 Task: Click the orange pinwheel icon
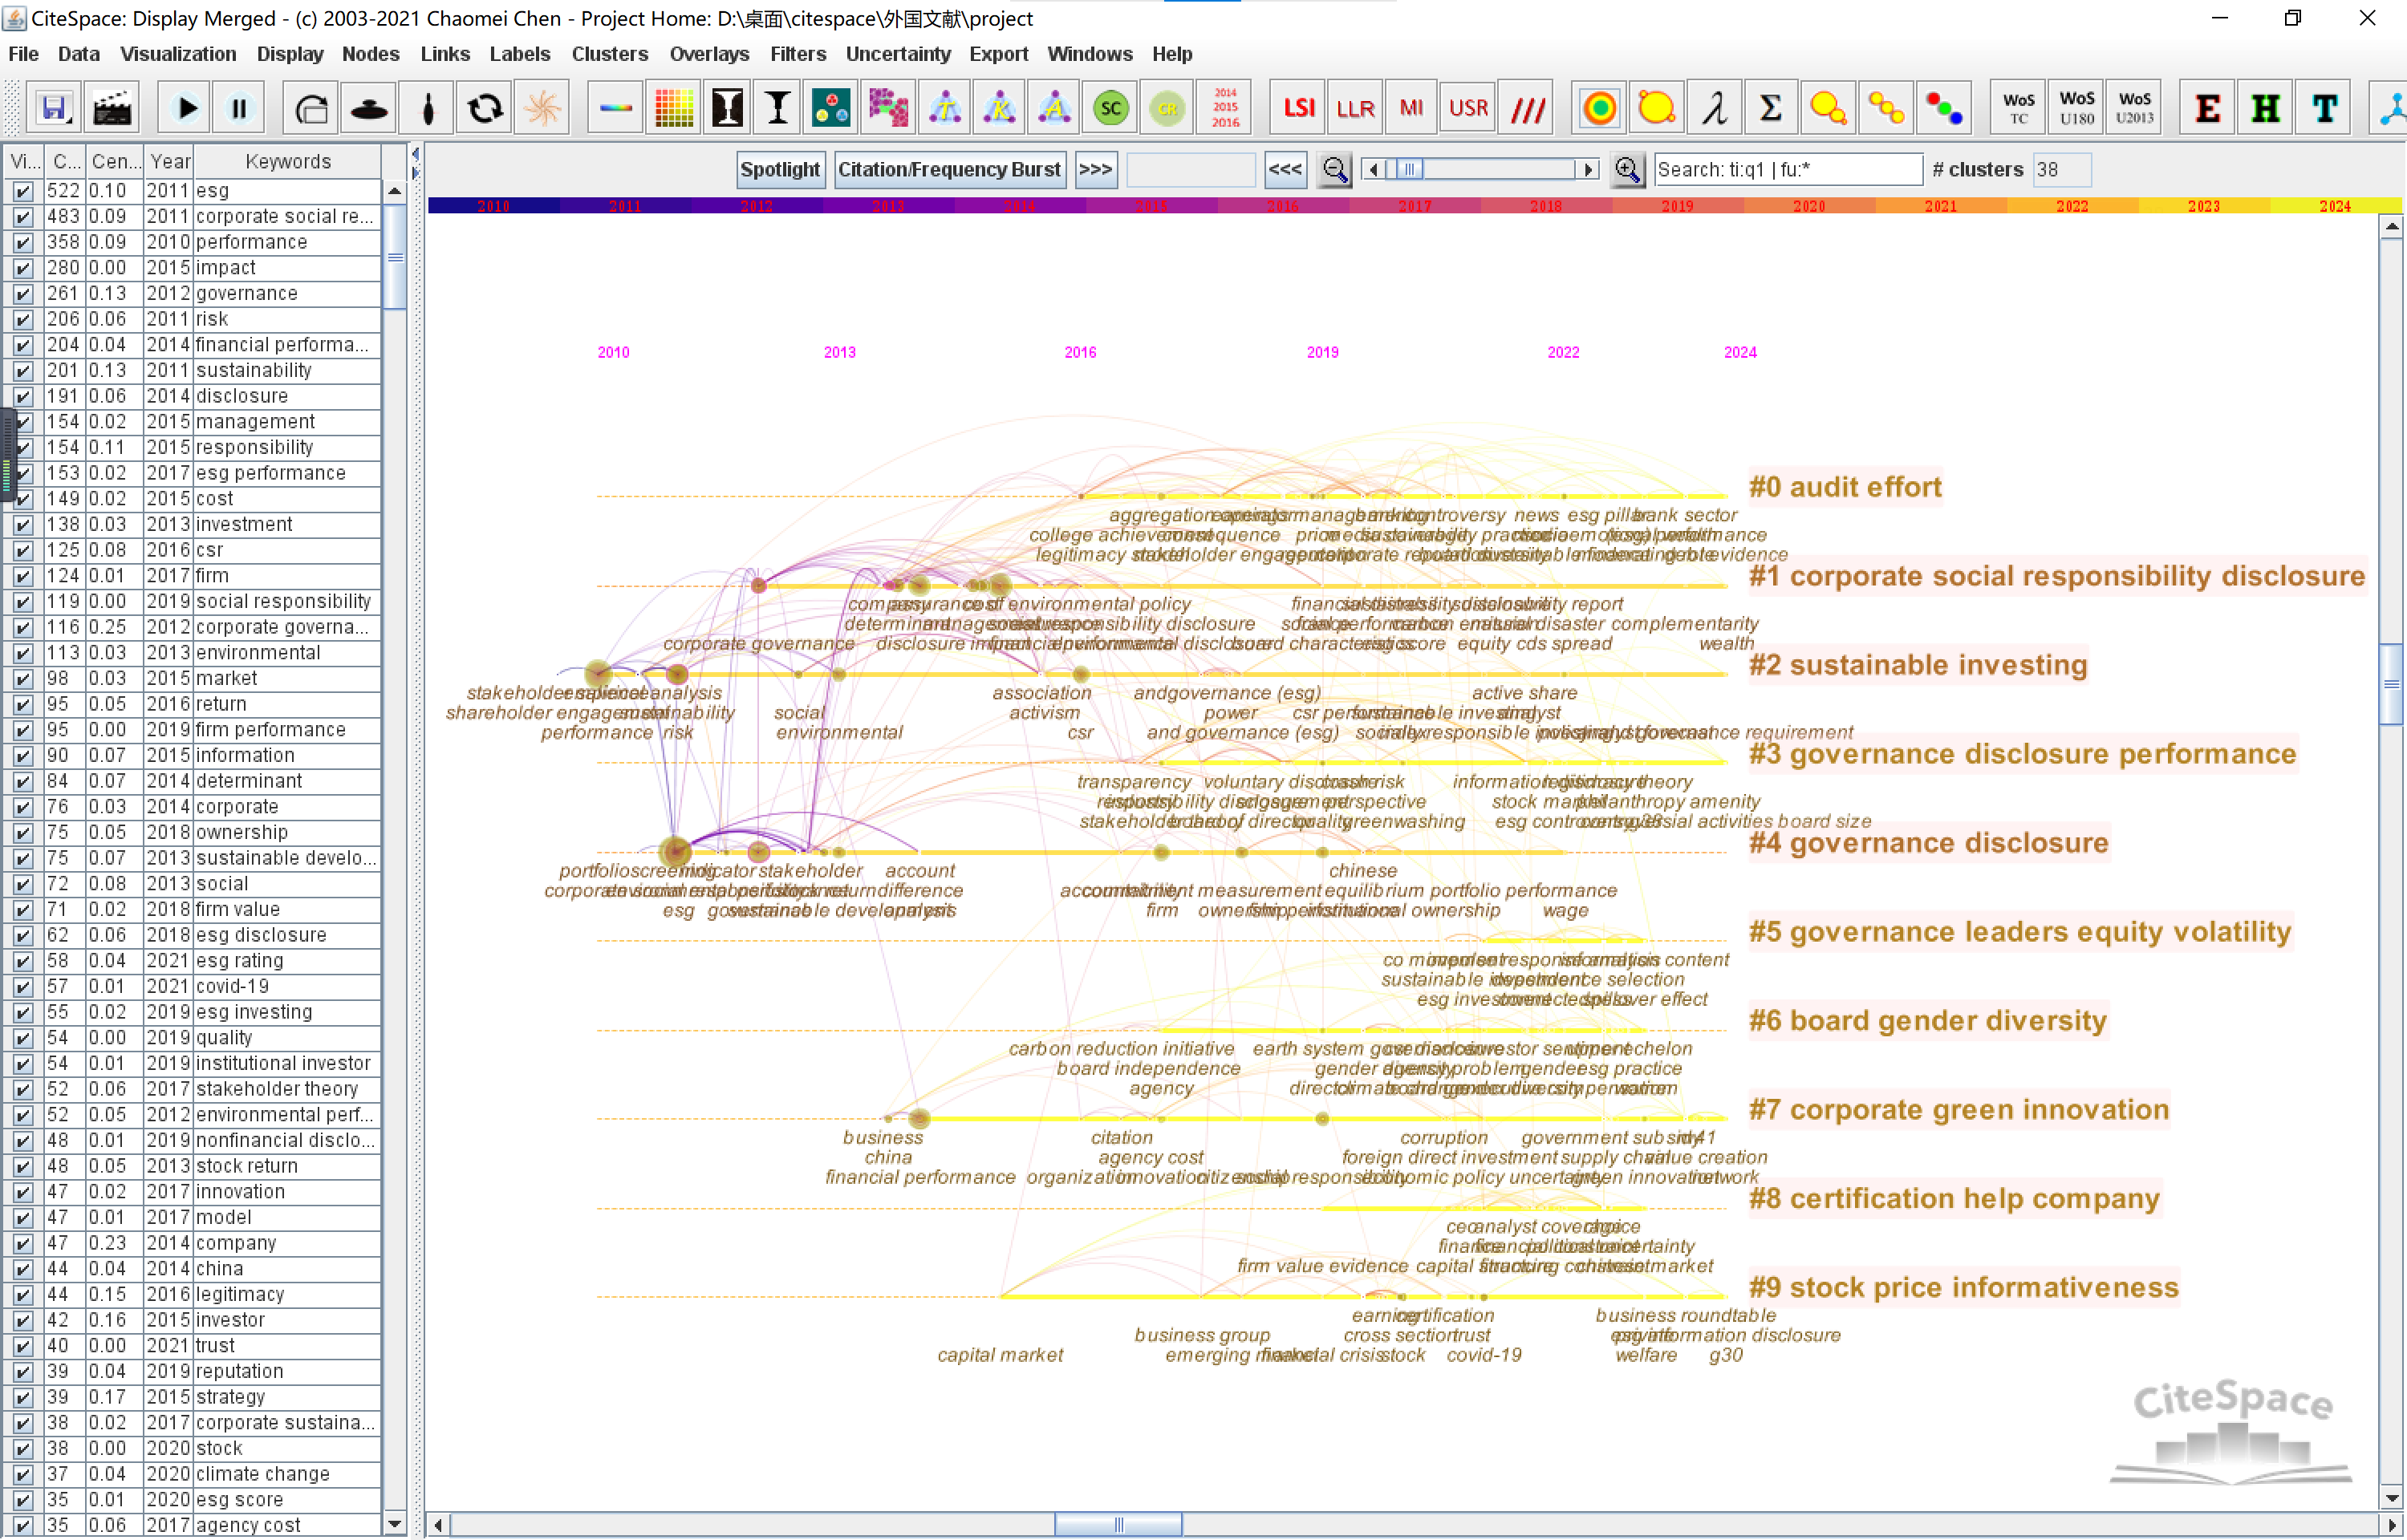click(543, 108)
